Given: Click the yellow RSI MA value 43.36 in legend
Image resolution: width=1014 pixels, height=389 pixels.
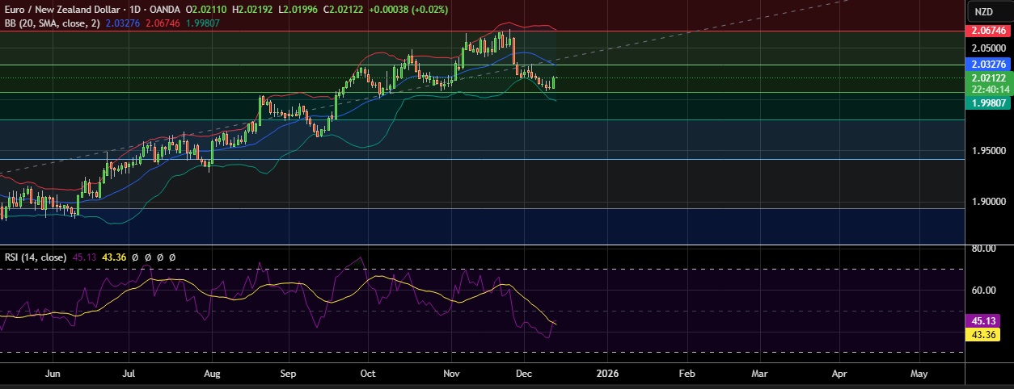Looking at the screenshot, I should tap(115, 257).
